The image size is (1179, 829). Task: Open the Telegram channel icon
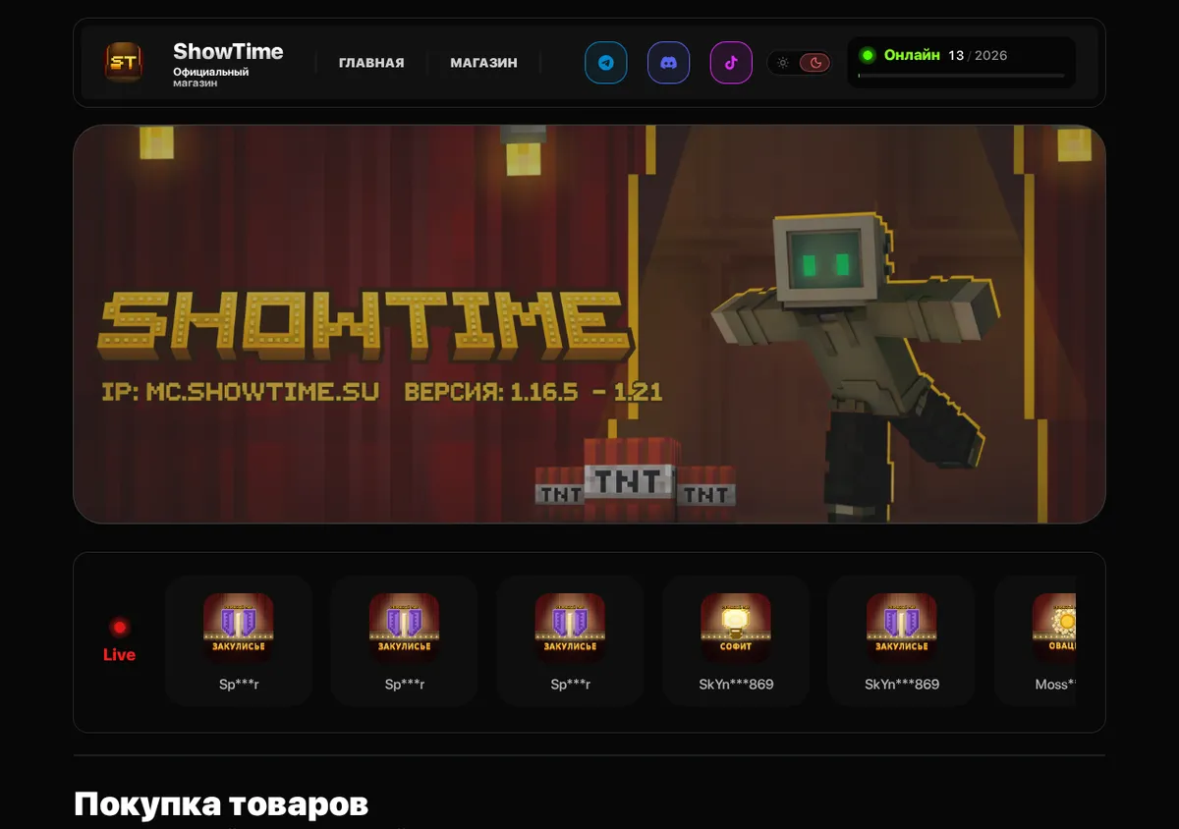(x=606, y=63)
